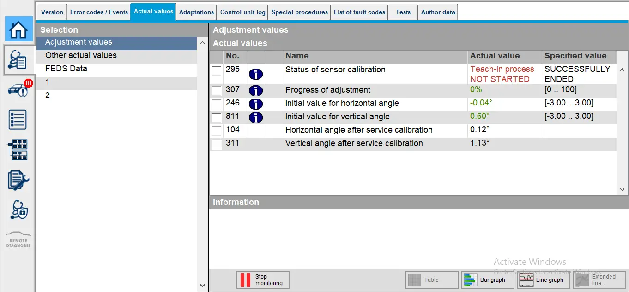The image size is (629, 292).
Task: Open the Special procedures tab
Action: [x=299, y=12]
